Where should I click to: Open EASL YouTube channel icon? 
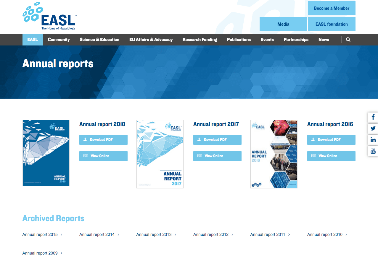373,151
